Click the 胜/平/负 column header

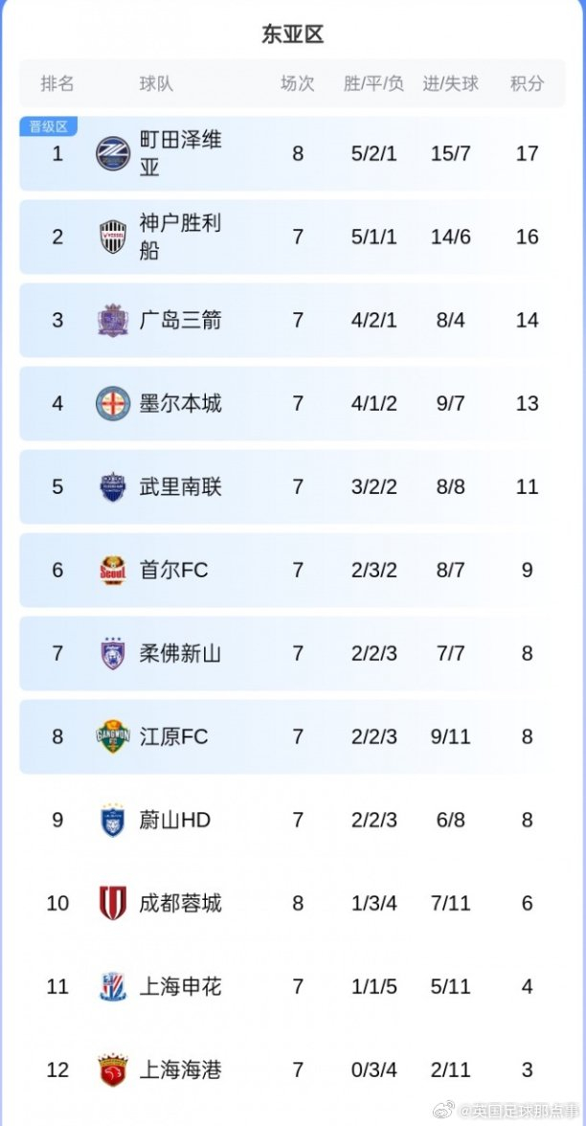tap(373, 83)
